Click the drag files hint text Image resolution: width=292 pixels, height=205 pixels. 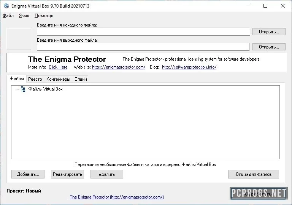145,164
